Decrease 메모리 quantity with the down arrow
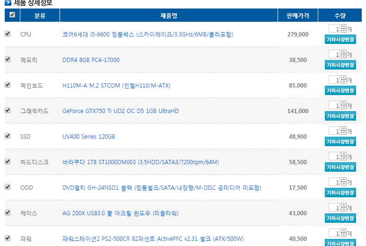 point(344,56)
